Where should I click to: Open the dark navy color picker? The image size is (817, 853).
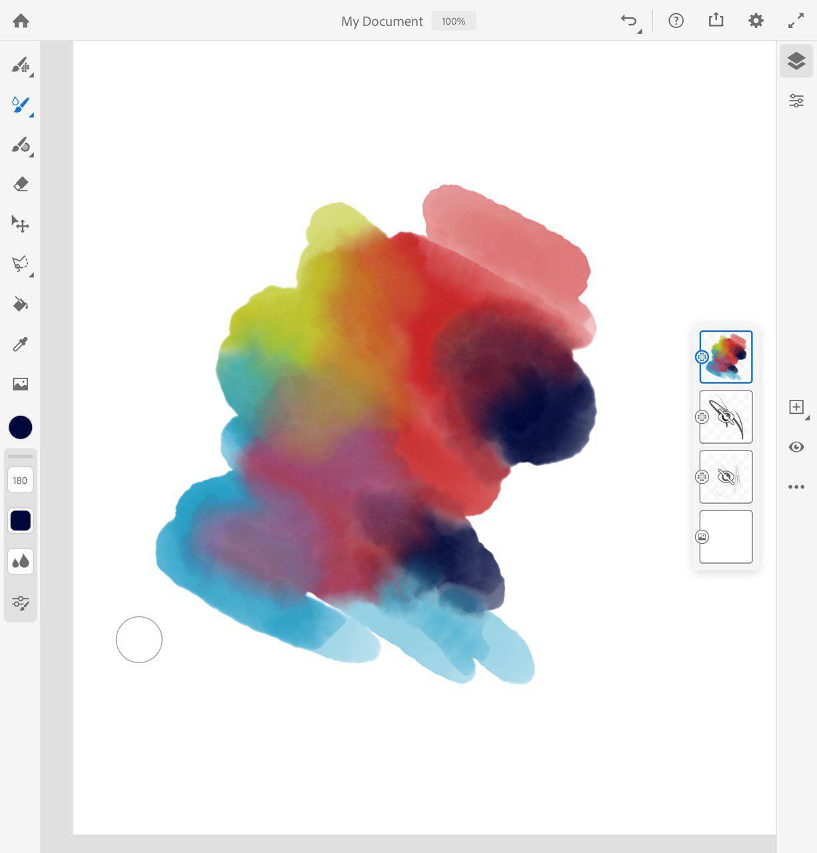[x=21, y=427]
